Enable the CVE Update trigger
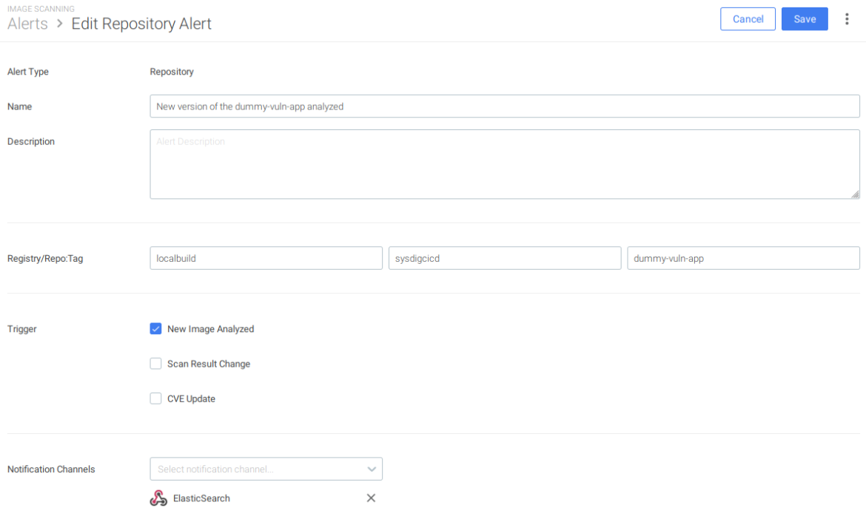 (x=155, y=398)
